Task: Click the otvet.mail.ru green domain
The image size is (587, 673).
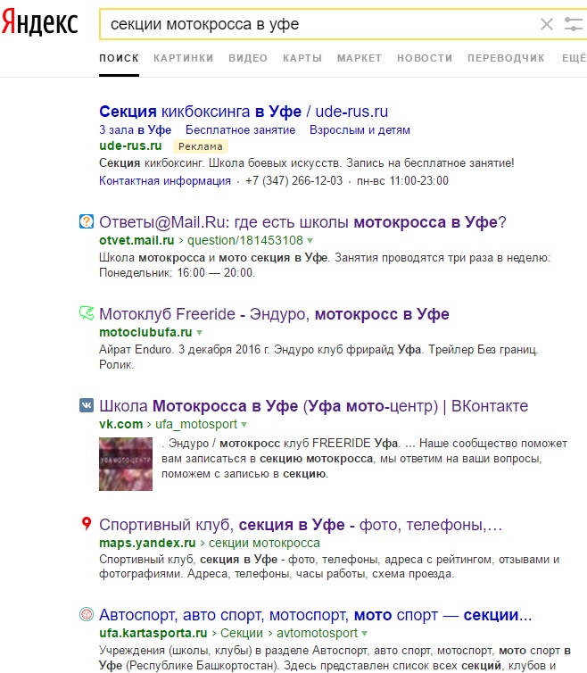Action: pos(136,240)
